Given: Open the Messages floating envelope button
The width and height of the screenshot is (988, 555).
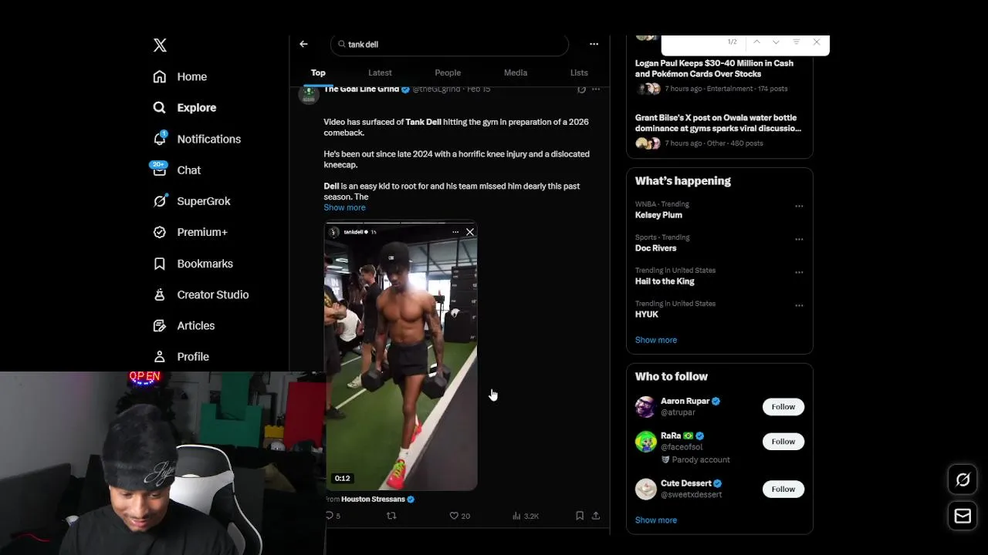Looking at the screenshot, I should pyautogui.click(x=963, y=516).
